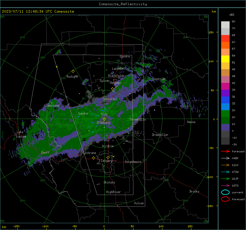
Task: Click the Composite_Reflectivity title
Action: coord(123,4)
